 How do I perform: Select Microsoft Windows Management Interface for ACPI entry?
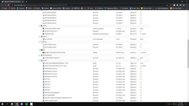(x=58, y=98)
